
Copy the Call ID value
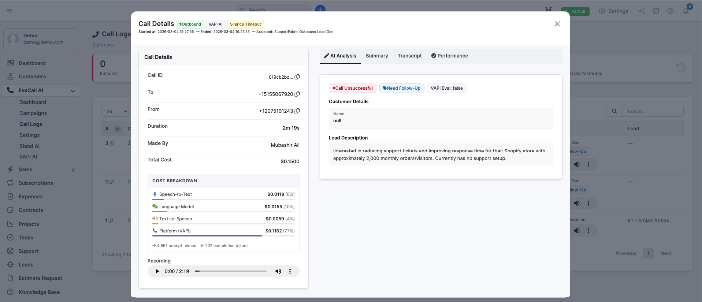pyautogui.click(x=297, y=77)
